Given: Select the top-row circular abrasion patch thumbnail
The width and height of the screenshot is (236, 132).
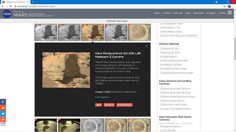Looking at the screenshot, I should 139,32.
